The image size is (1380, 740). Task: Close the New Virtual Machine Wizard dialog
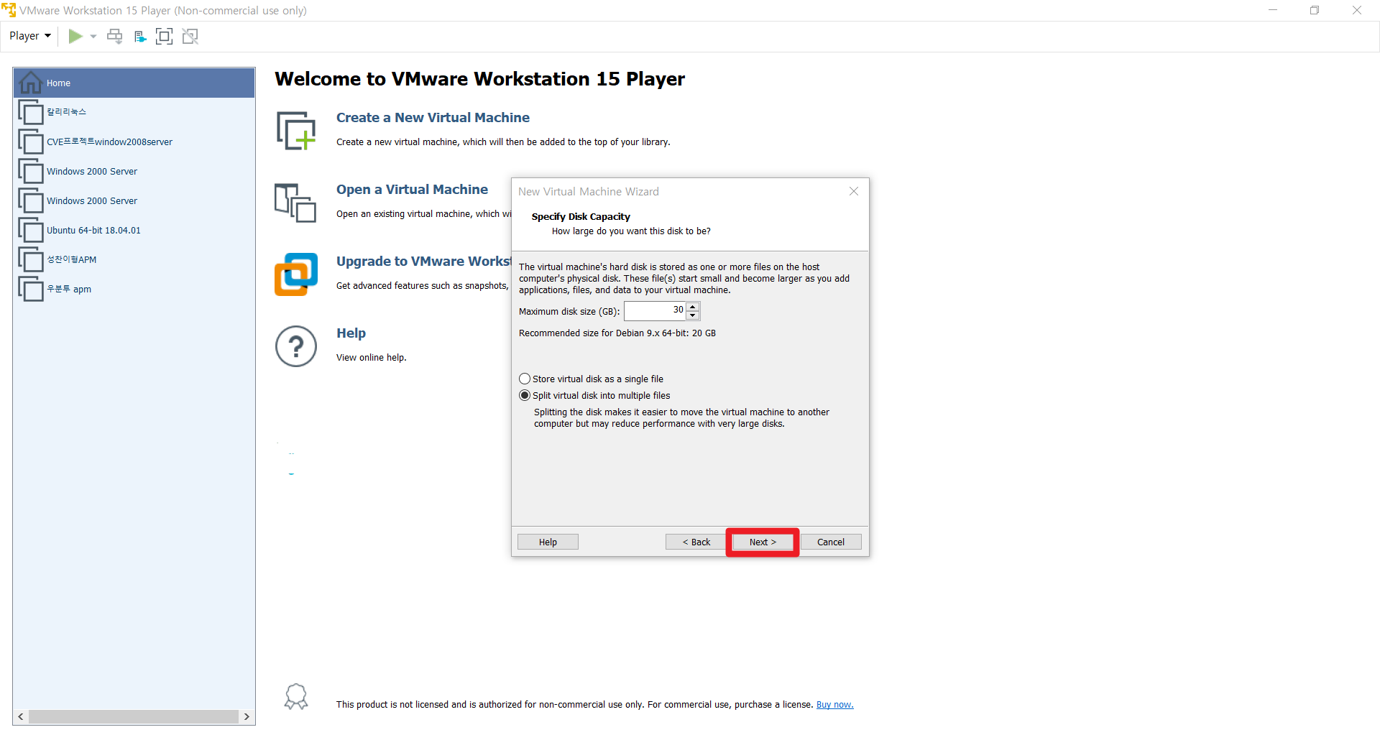pyautogui.click(x=854, y=191)
